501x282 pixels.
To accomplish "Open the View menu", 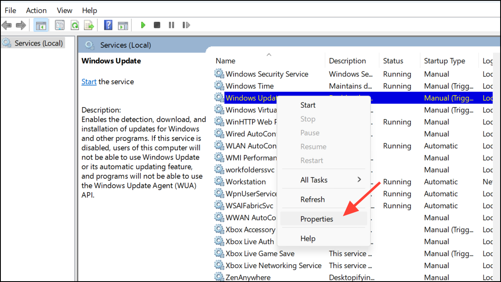I will click(x=64, y=10).
